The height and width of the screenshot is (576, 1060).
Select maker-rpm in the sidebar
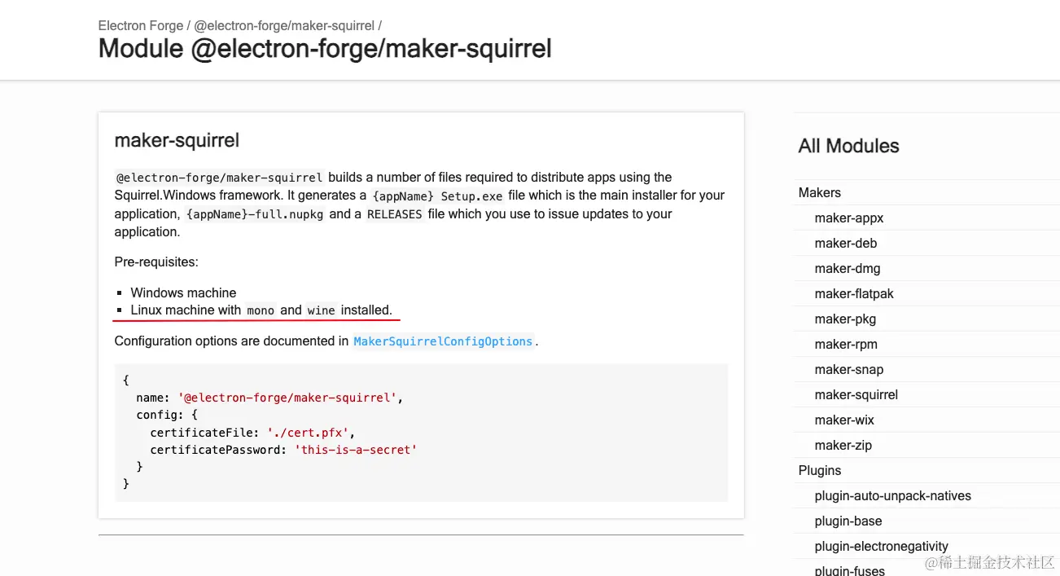[x=846, y=345]
